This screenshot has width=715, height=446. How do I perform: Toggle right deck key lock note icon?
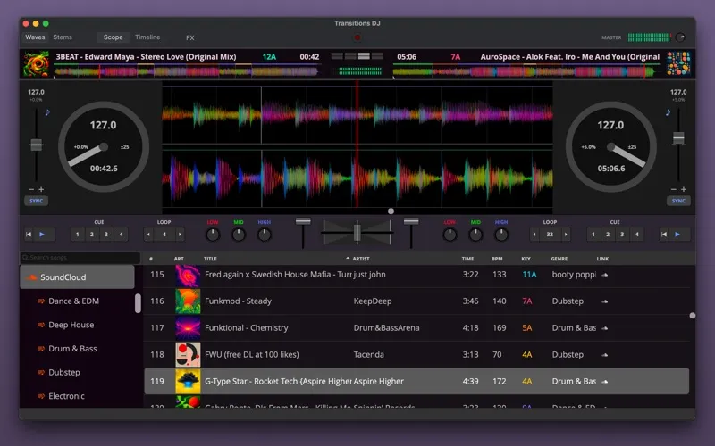[x=668, y=112]
